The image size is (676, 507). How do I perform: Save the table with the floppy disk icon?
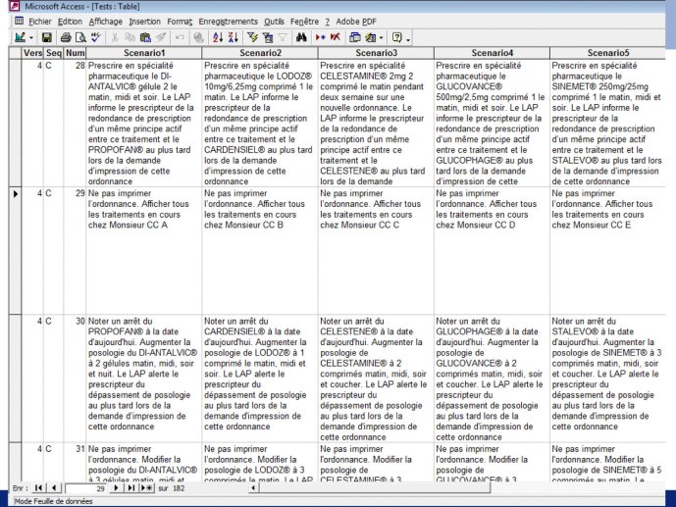coord(46,38)
